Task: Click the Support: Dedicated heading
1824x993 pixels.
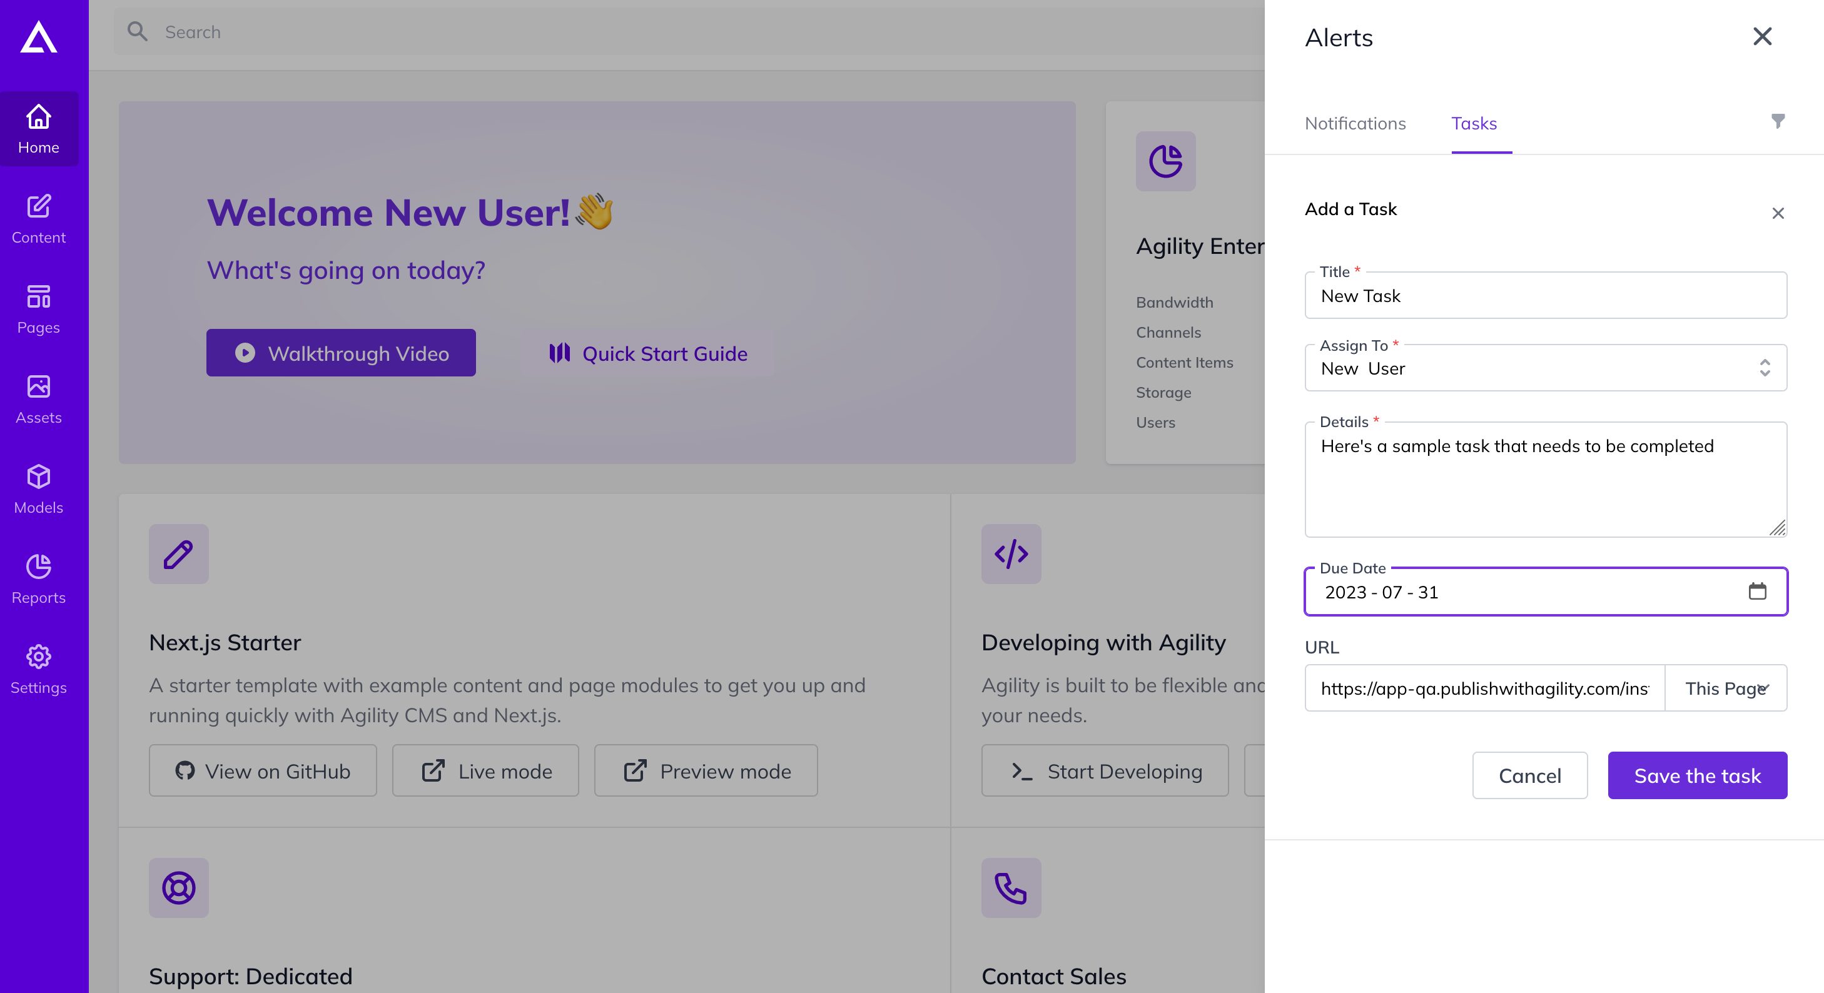Action: click(x=251, y=976)
